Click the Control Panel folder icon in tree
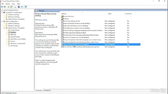 [9, 30]
